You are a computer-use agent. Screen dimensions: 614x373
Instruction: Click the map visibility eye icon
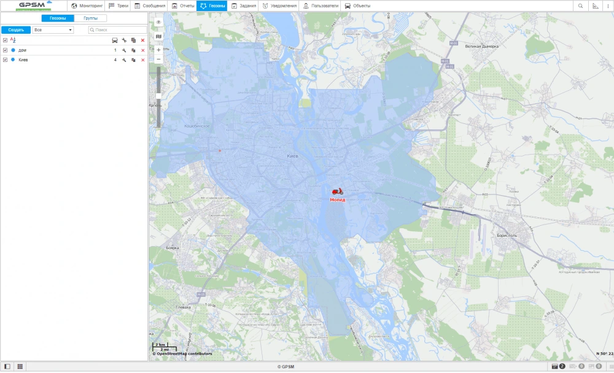pos(158,22)
